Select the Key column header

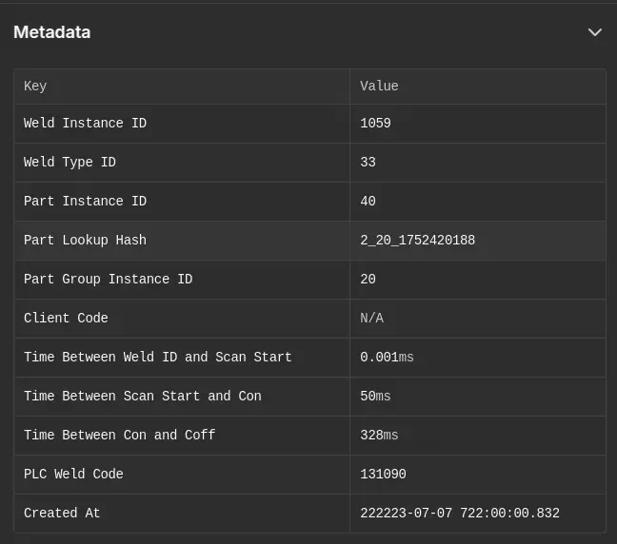(x=182, y=87)
